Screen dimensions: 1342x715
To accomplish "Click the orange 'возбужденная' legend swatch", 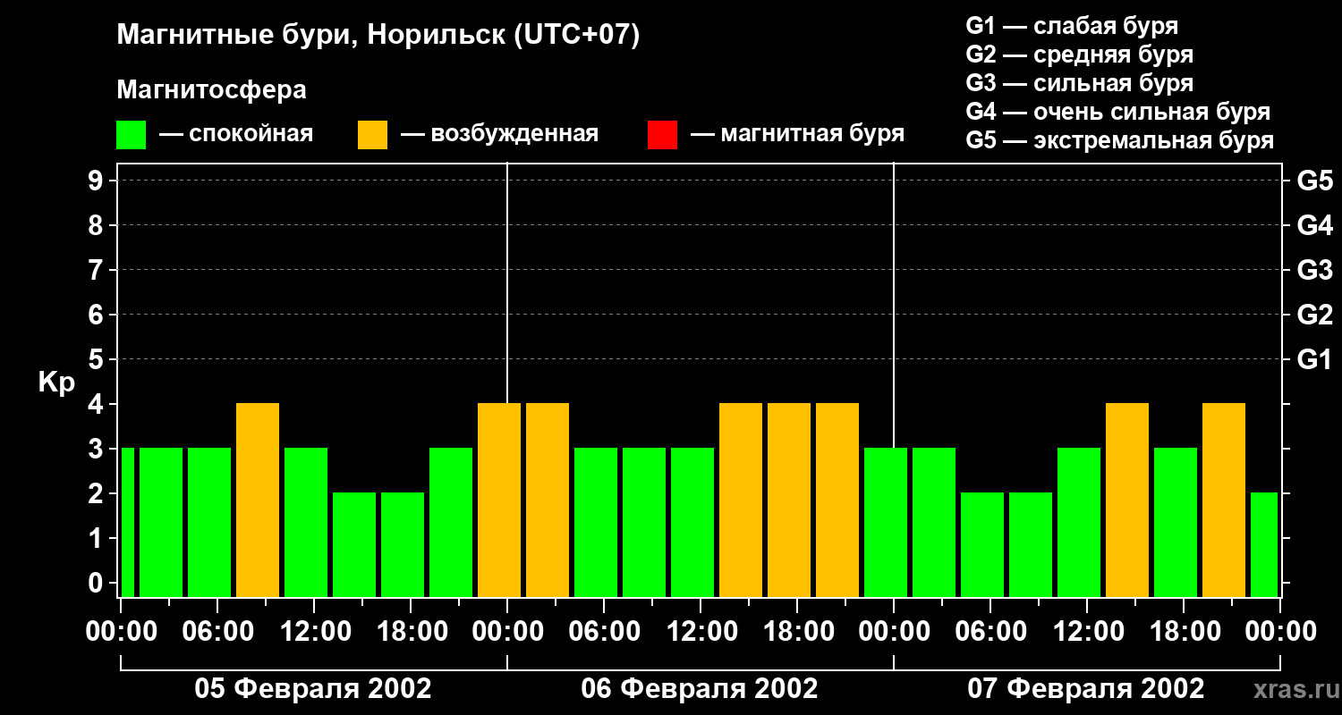I will 372,135.
